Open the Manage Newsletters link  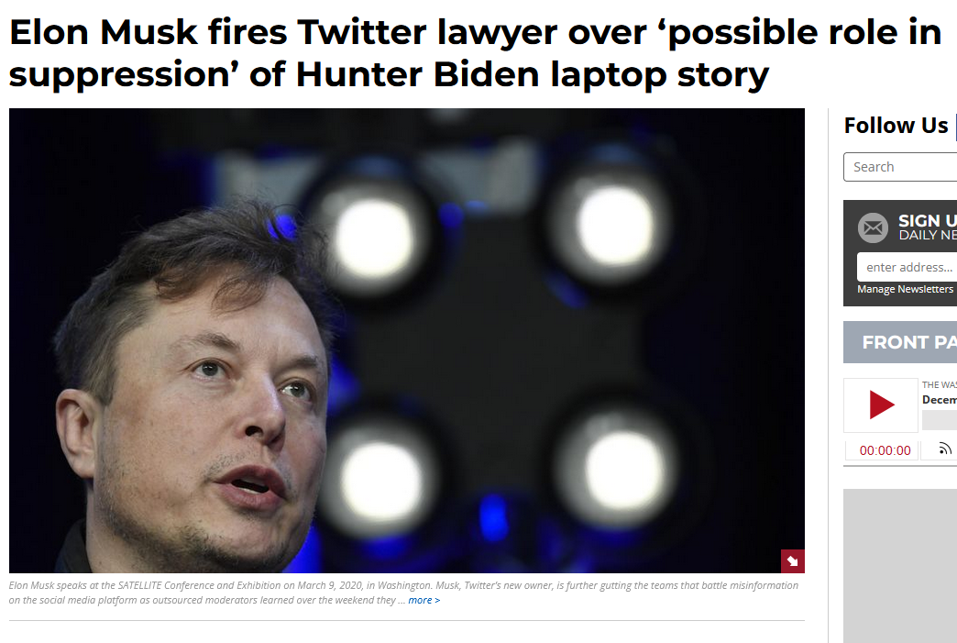tap(905, 289)
